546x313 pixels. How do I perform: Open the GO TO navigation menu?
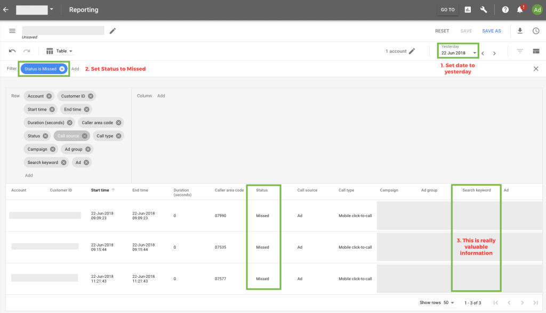(x=447, y=10)
